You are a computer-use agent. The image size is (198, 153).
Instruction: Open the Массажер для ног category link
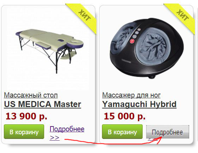[x=131, y=95]
